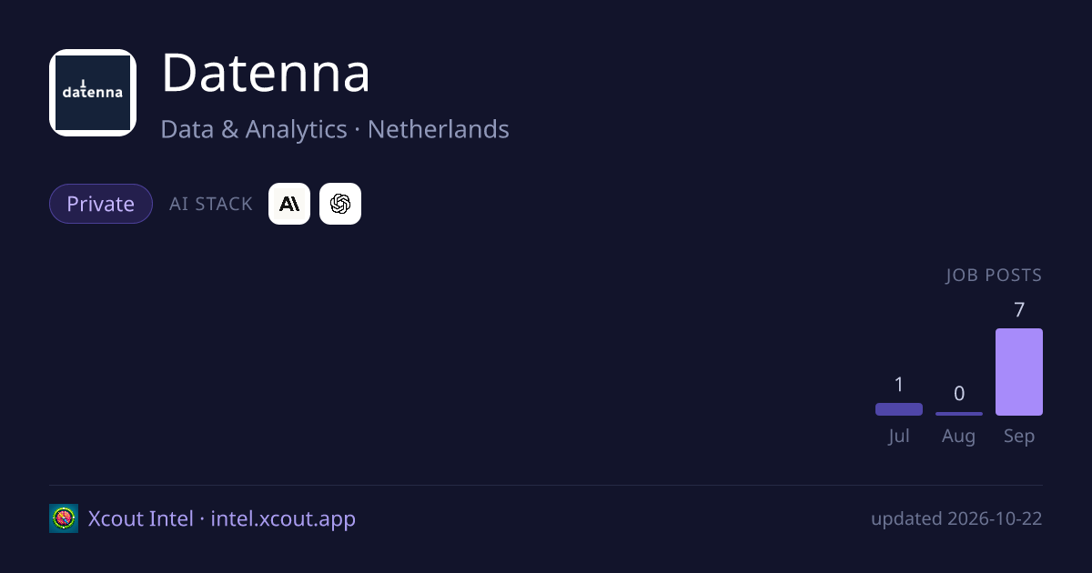The height and width of the screenshot is (573, 1092).
Task: Click the Data & Analytics · Netherlands subtitle
Action: coord(335,129)
